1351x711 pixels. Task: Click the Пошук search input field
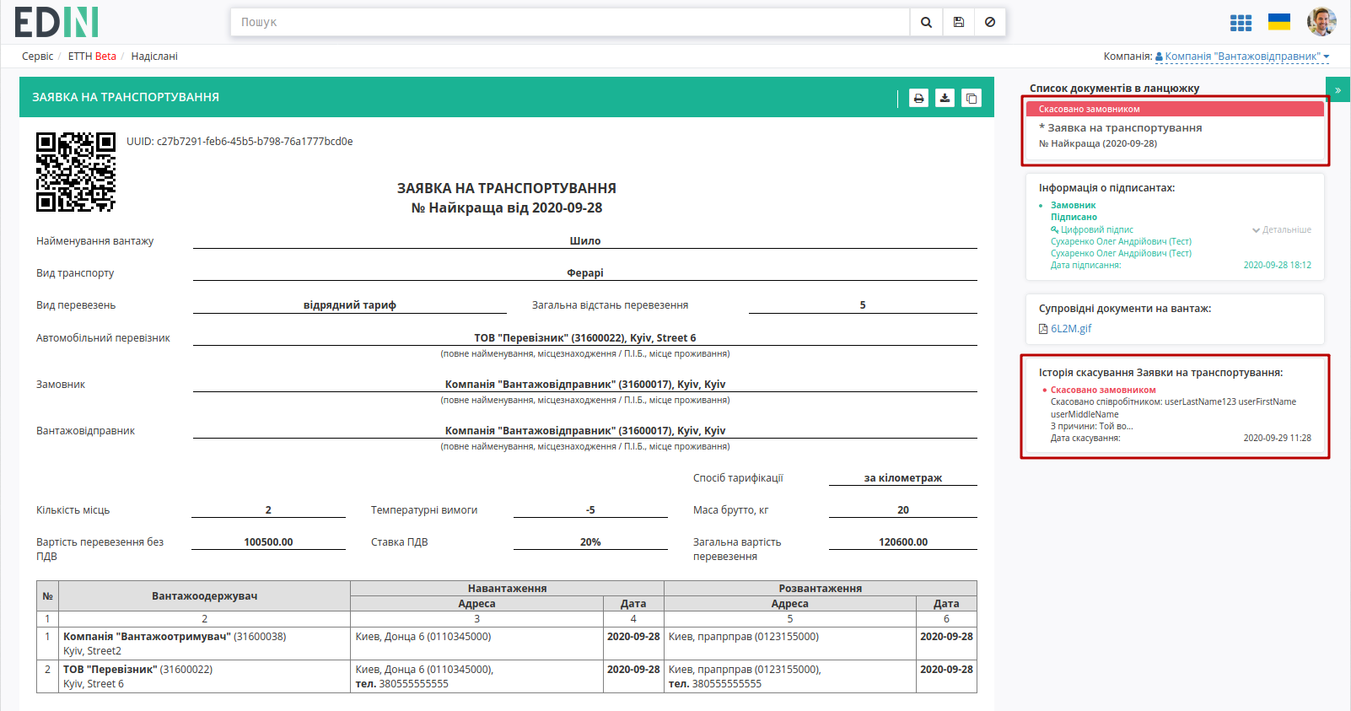coord(570,22)
